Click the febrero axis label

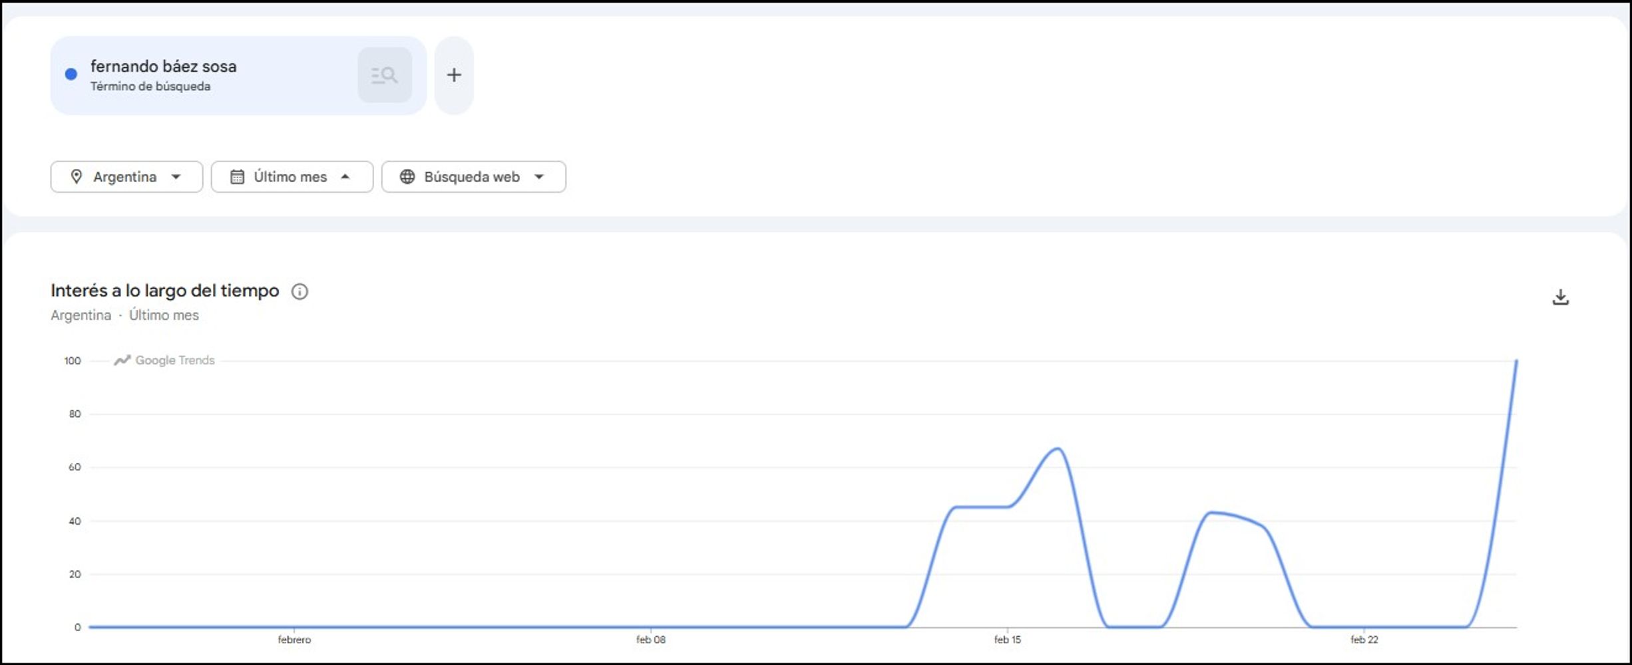tap(294, 640)
